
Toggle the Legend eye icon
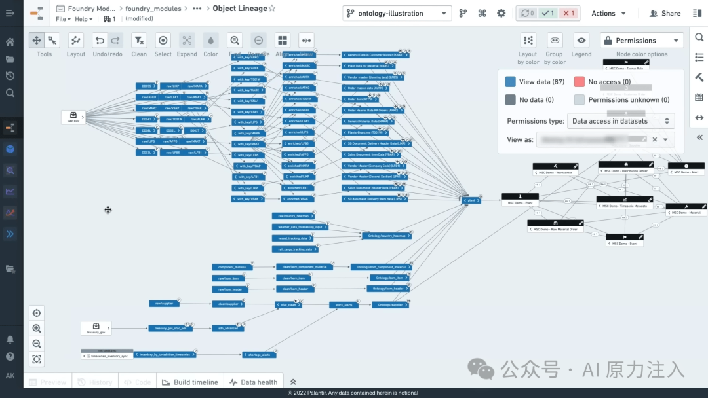click(x=581, y=41)
